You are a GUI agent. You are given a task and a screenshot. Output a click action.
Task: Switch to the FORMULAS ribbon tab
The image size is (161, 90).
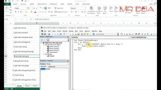click(x=54, y=4)
